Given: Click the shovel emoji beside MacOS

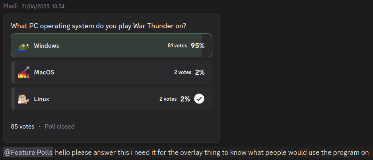Looking at the screenshot, I should 24,72.
